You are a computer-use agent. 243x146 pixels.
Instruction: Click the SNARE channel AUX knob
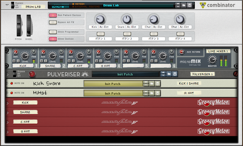[x=43, y=52]
